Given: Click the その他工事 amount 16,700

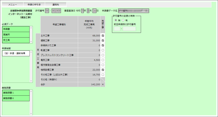Looking at the screenshot, I should tap(96, 75).
